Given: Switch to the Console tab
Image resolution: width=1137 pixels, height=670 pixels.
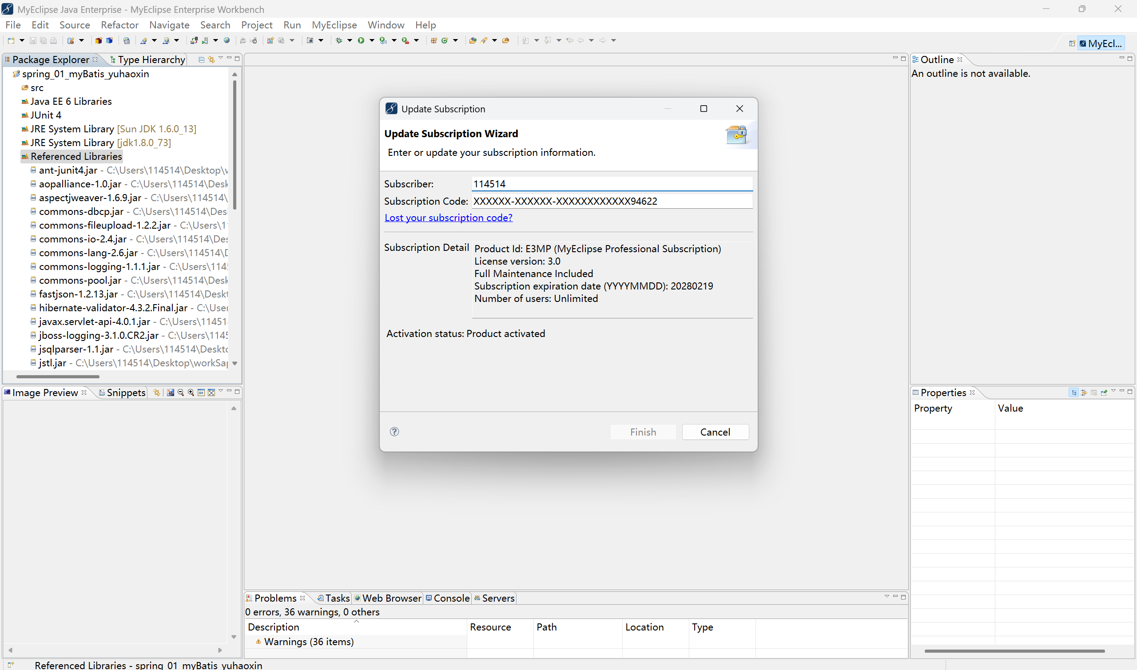Looking at the screenshot, I should pyautogui.click(x=448, y=598).
